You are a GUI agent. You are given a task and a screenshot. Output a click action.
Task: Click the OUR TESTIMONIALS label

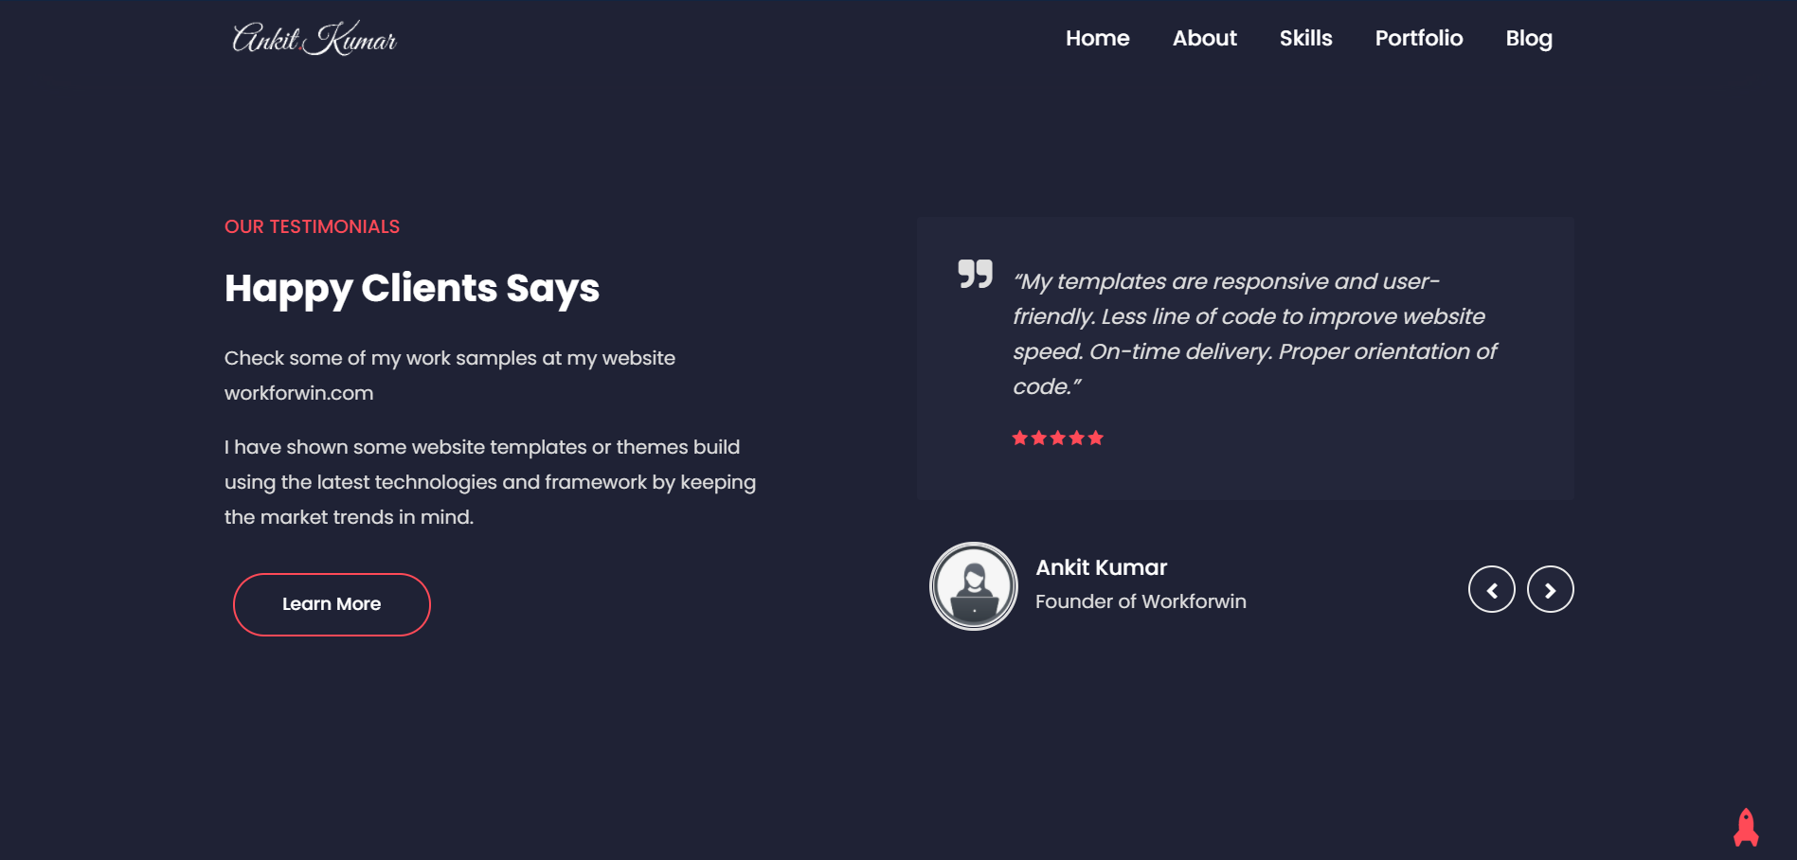coord(312,226)
